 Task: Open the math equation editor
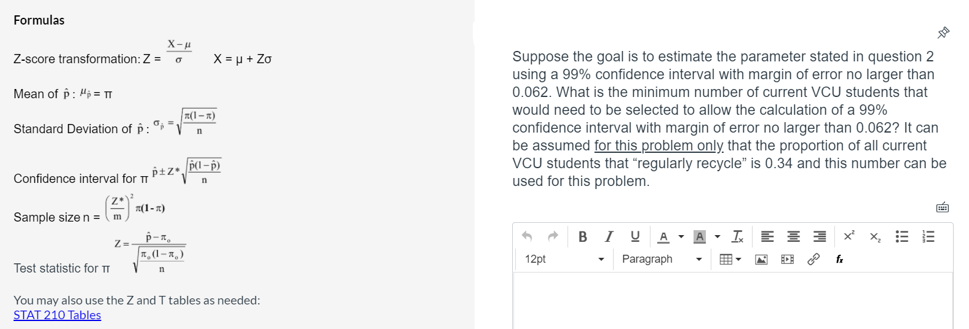839,259
